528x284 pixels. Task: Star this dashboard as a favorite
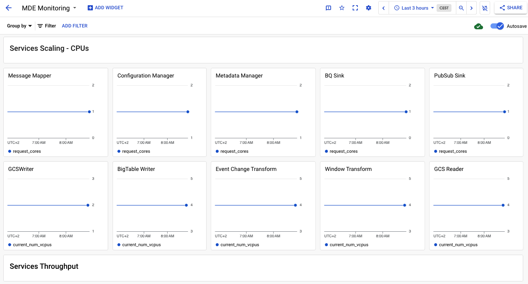click(x=341, y=8)
